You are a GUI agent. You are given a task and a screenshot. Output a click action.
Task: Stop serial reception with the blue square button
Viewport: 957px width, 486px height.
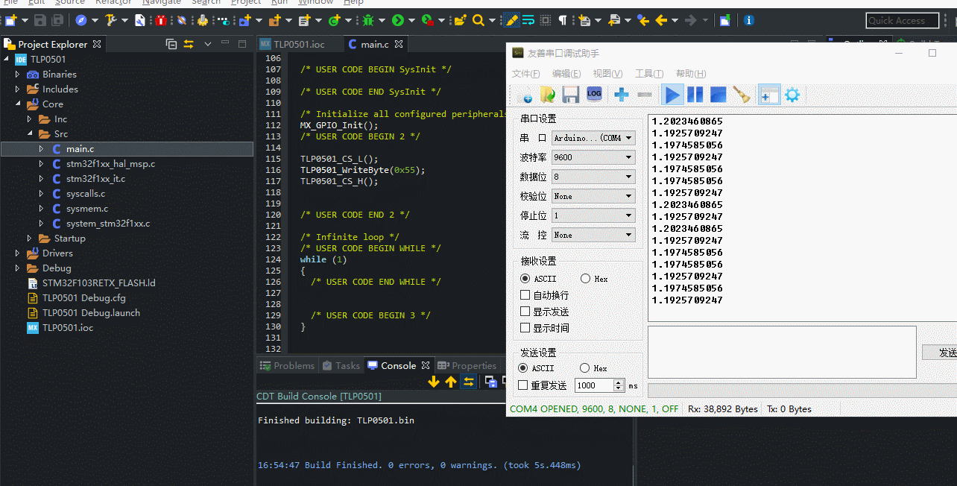[x=718, y=95]
